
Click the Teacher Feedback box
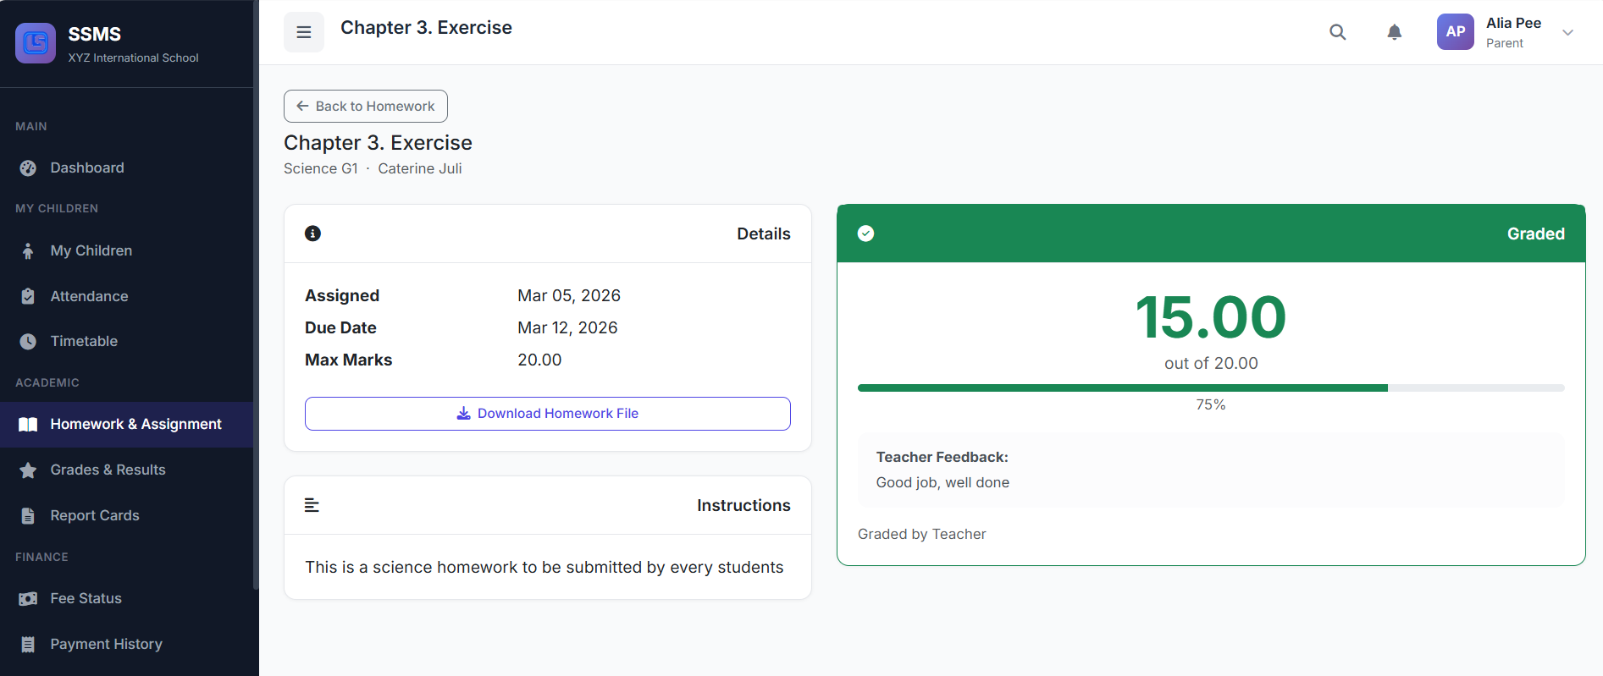point(1210,470)
